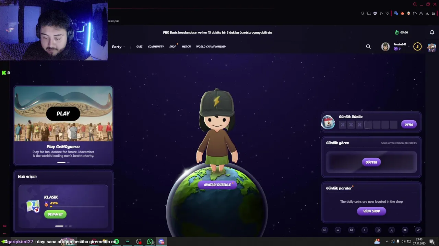Select third quick-access carousel dot

70,226
